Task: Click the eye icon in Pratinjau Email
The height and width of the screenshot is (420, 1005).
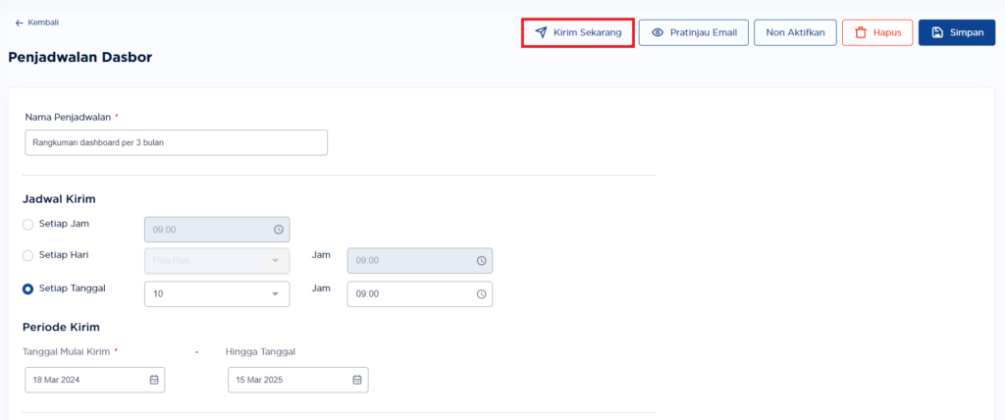Action: point(657,32)
